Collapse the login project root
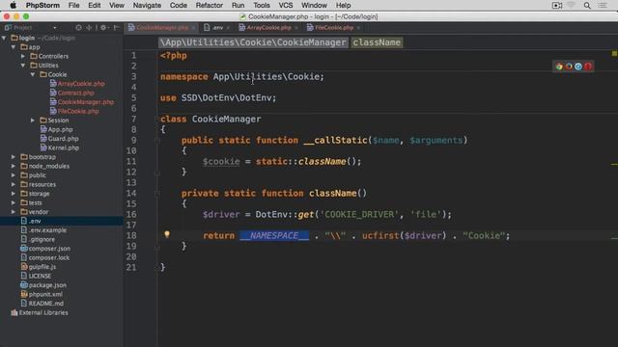The height and width of the screenshot is (347, 618). pyautogui.click(x=4, y=38)
